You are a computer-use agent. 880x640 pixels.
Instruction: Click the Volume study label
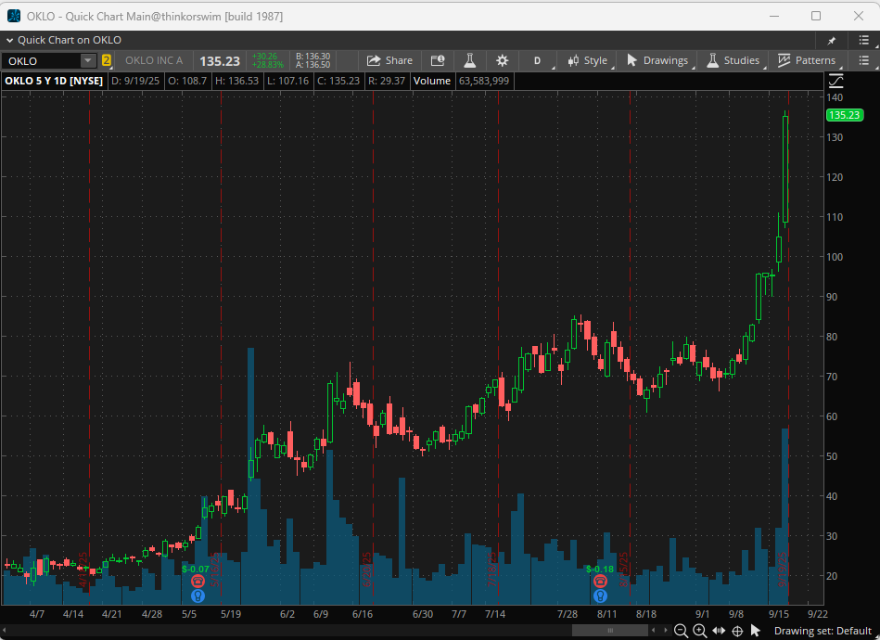click(432, 81)
